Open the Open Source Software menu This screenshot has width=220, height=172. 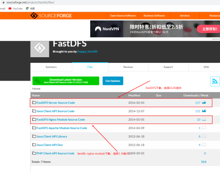click(123, 15)
